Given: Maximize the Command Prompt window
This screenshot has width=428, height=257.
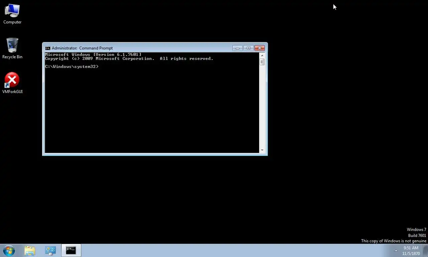Looking at the screenshot, I should click(248, 48).
